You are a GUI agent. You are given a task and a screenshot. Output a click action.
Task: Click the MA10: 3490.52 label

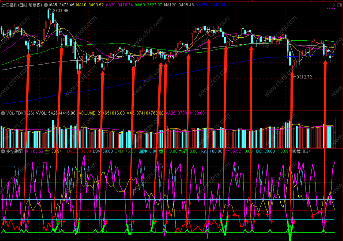click(90, 5)
